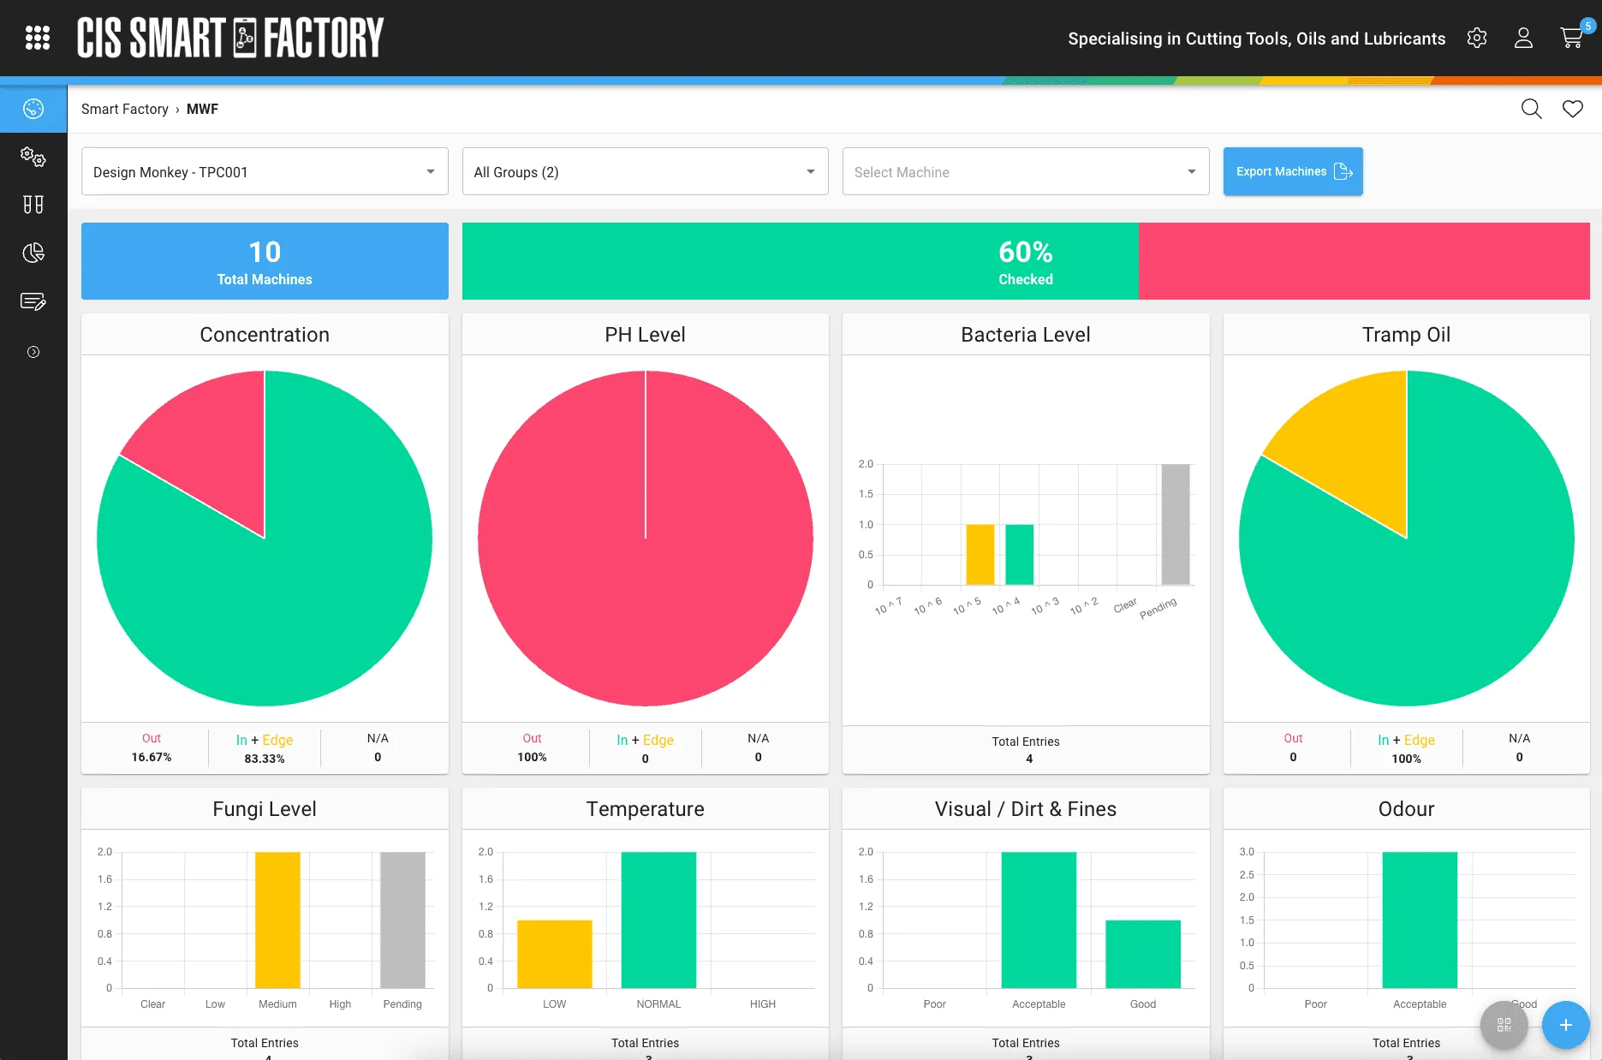1602x1060 pixels.
Task: Click the yellow slice of Tramp Oil pie
Action: point(1353,445)
